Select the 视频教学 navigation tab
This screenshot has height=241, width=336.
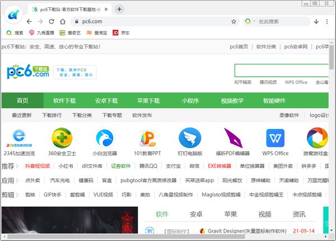point(232,100)
